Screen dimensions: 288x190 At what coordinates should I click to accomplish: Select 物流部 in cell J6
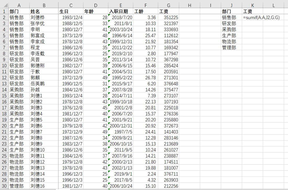pyautogui.click(x=229, y=42)
